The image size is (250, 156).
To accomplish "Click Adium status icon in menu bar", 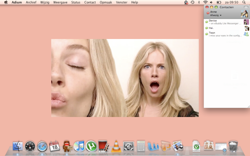I will point(186,2).
